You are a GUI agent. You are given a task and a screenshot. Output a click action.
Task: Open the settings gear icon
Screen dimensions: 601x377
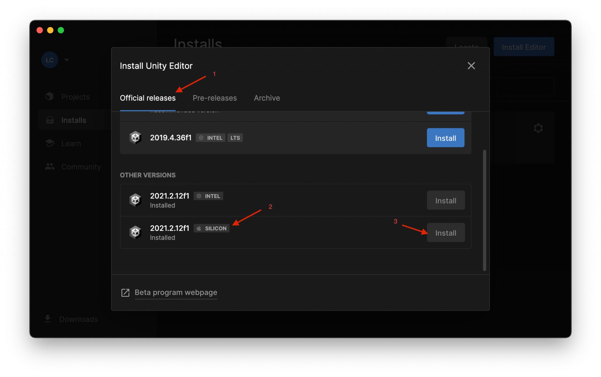click(538, 128)
